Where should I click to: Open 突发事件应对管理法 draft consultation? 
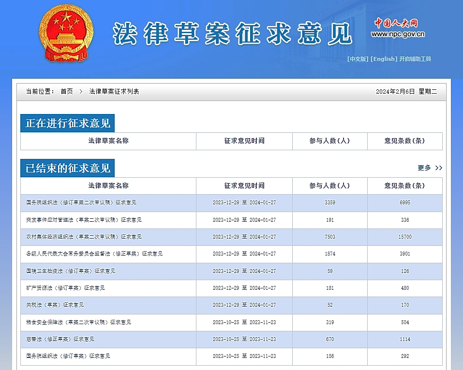(x=84, y=220)
